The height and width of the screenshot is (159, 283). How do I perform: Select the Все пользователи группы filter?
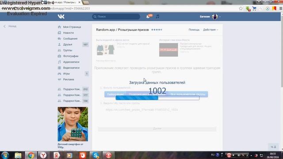(x=187, y=94)
